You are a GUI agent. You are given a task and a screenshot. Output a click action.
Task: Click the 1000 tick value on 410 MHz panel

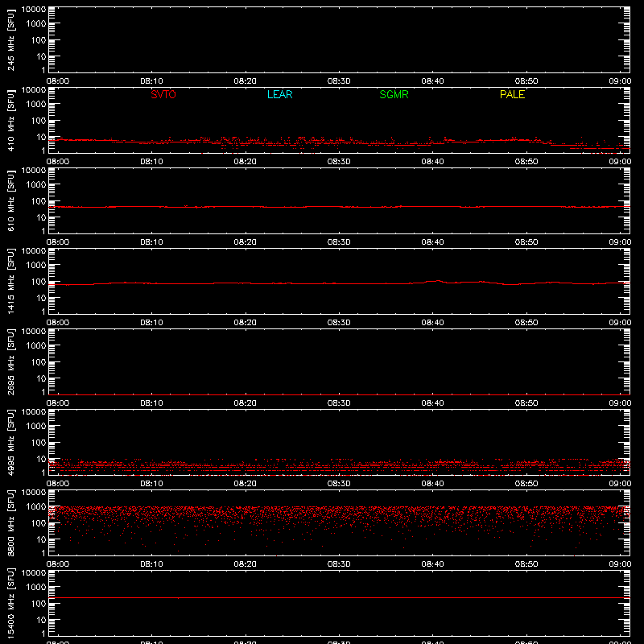[36, 105]
